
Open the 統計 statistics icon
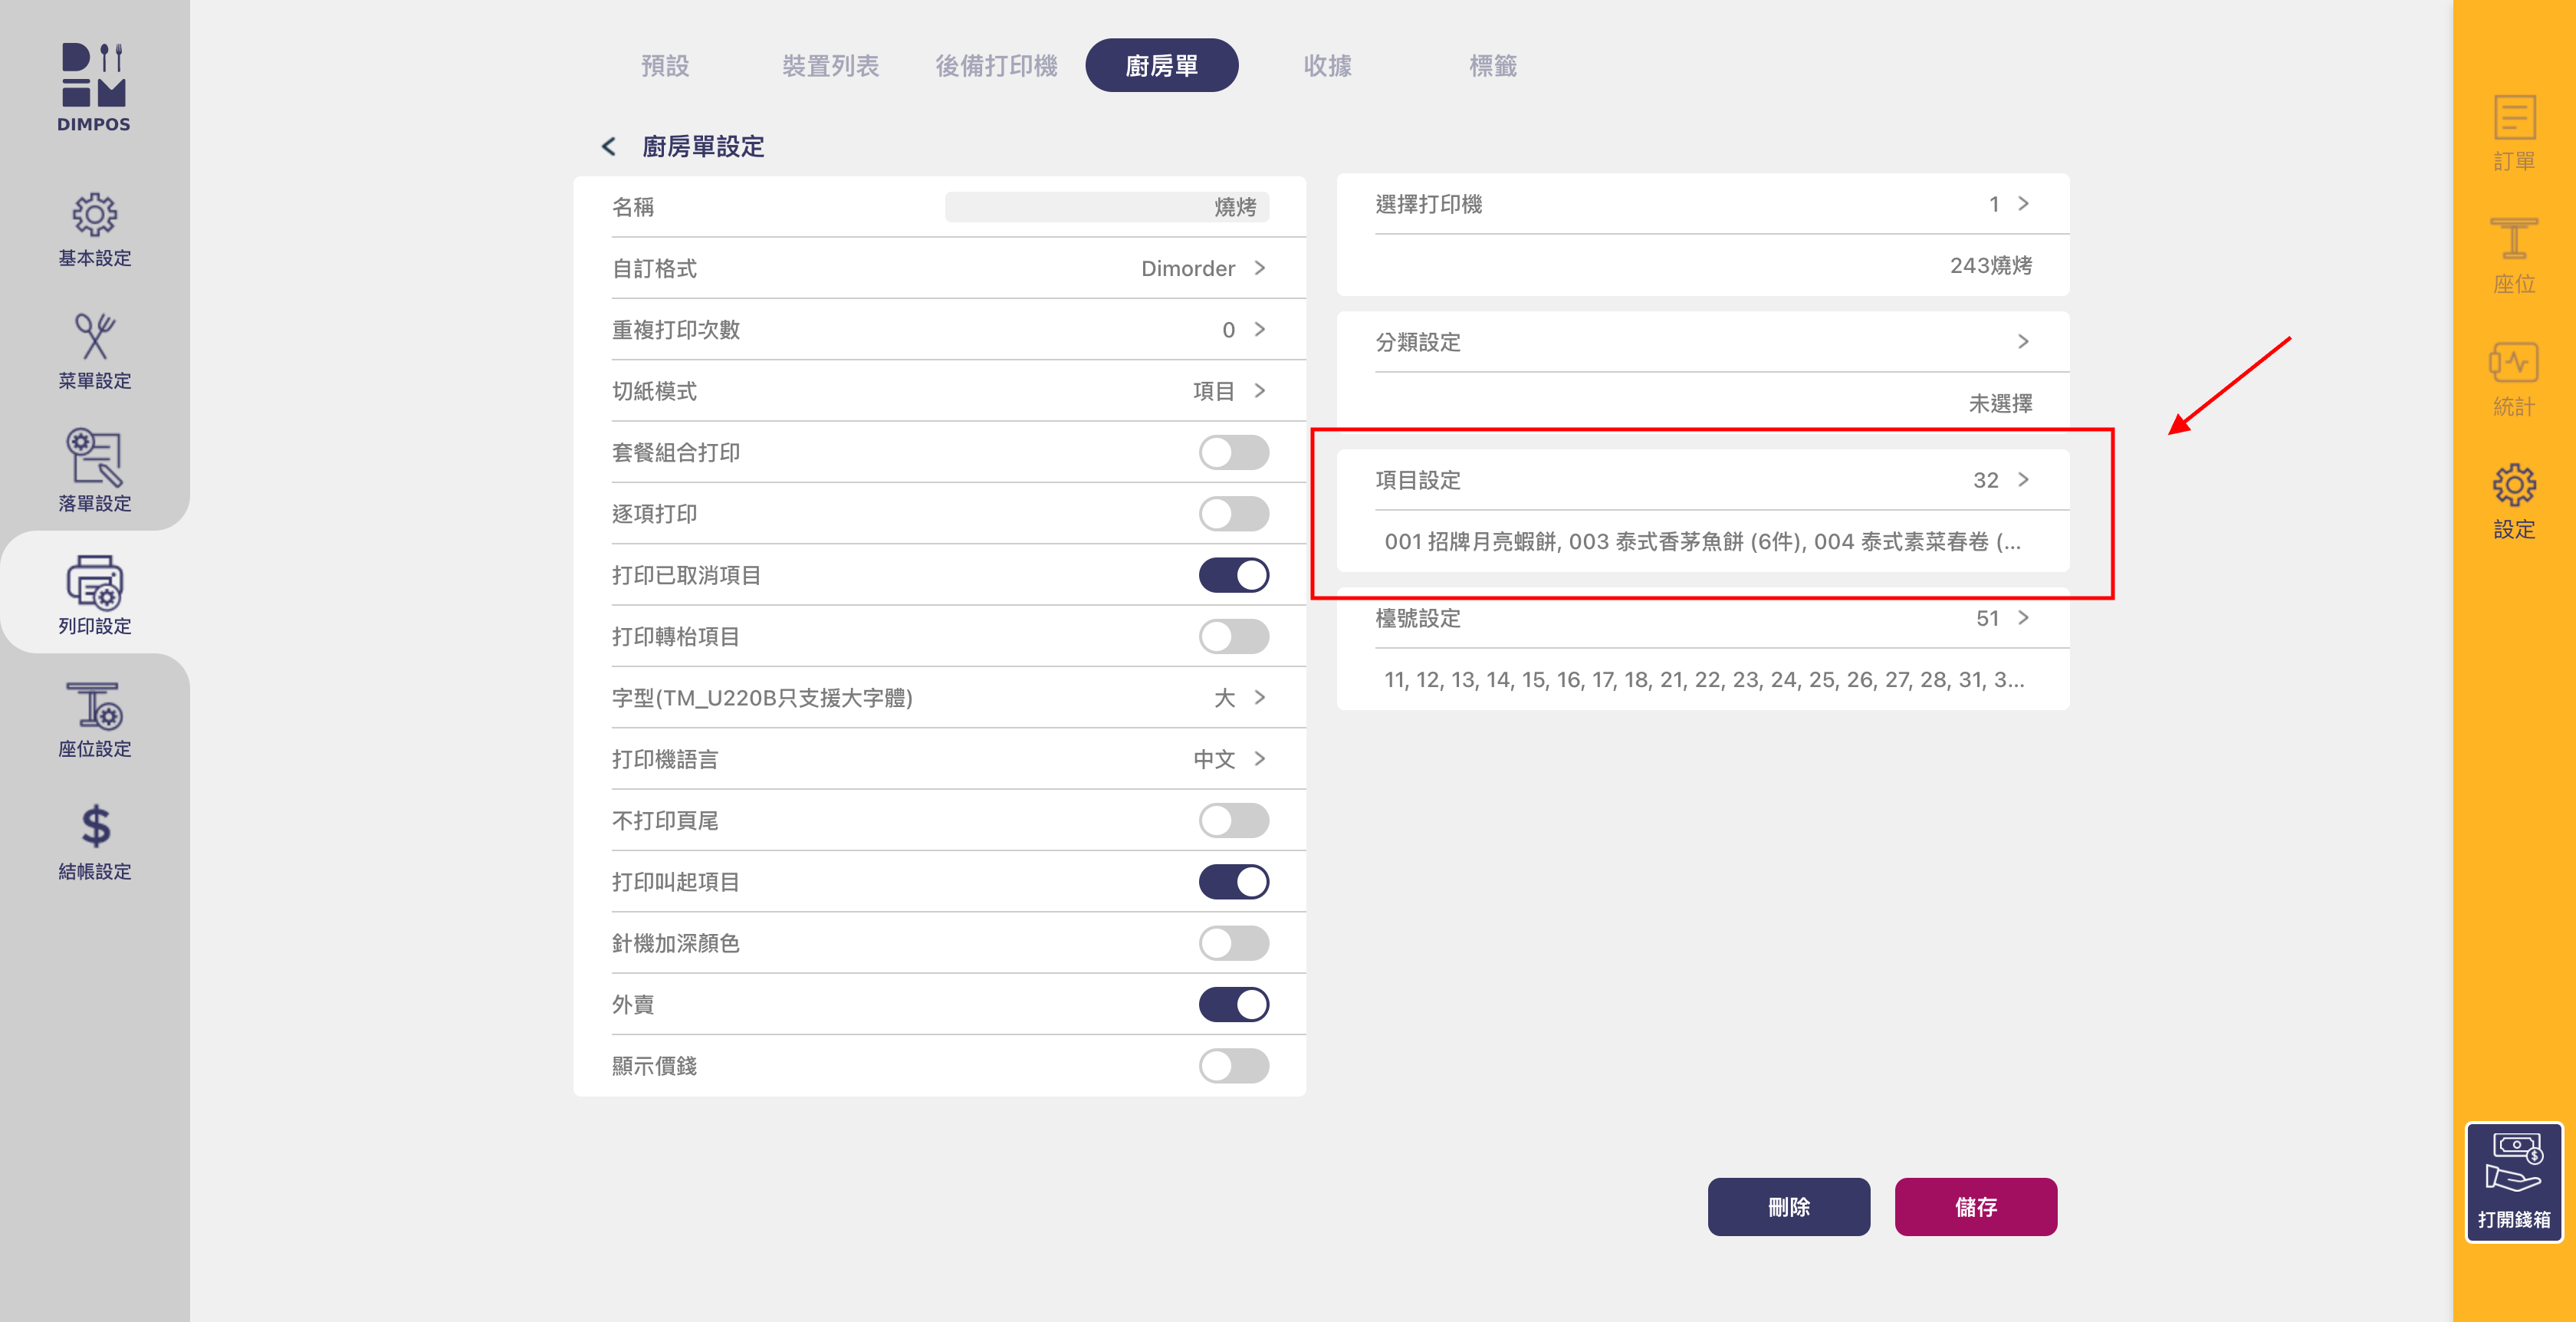point(2513,365)
